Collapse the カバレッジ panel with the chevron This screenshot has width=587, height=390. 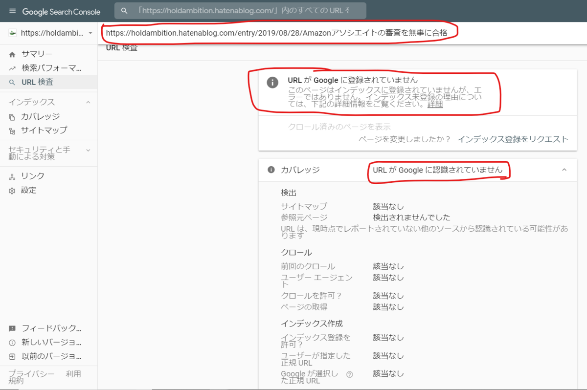564,170
